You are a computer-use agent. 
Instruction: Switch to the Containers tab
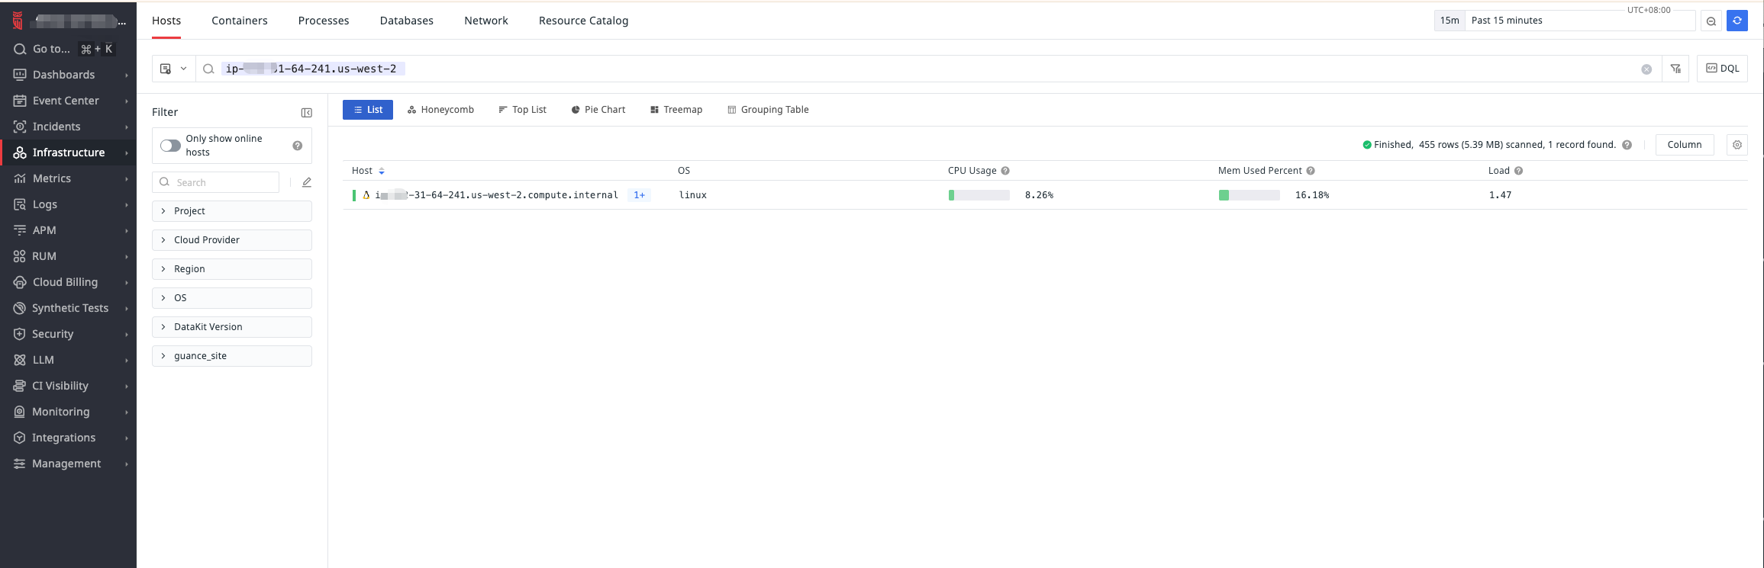[x=239, y=21]
